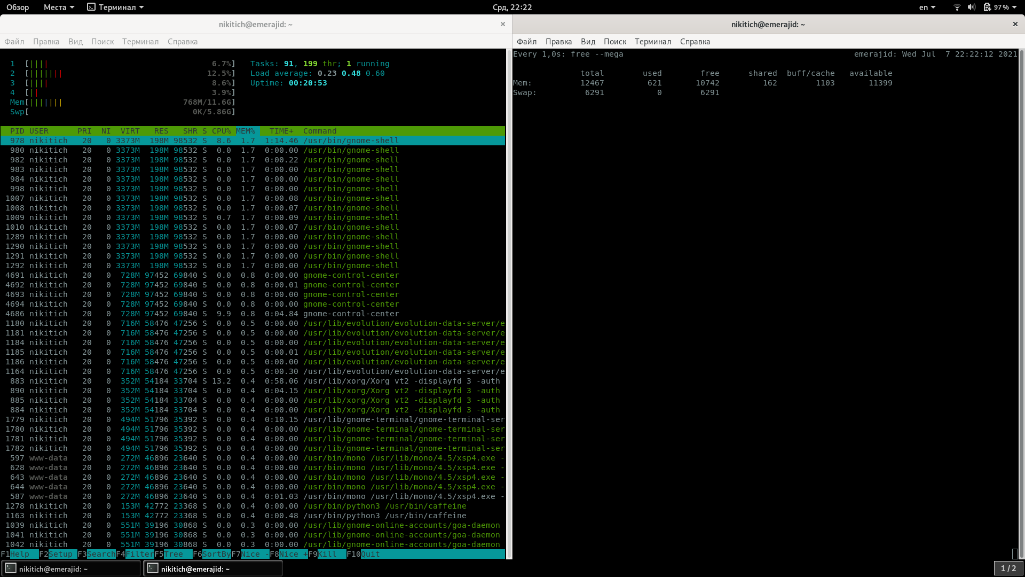Select process row PID 1039 goa-daemon
The height and width of the screenshot is (577, 1025).
(253, 525)
